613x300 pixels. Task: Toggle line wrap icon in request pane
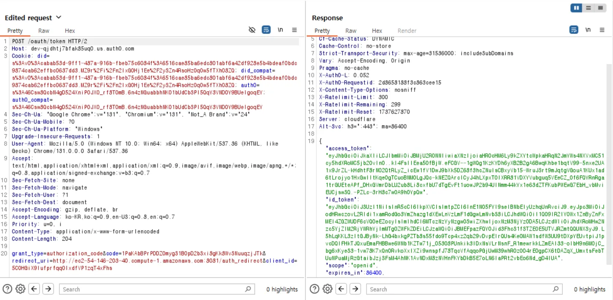(266, 30)
